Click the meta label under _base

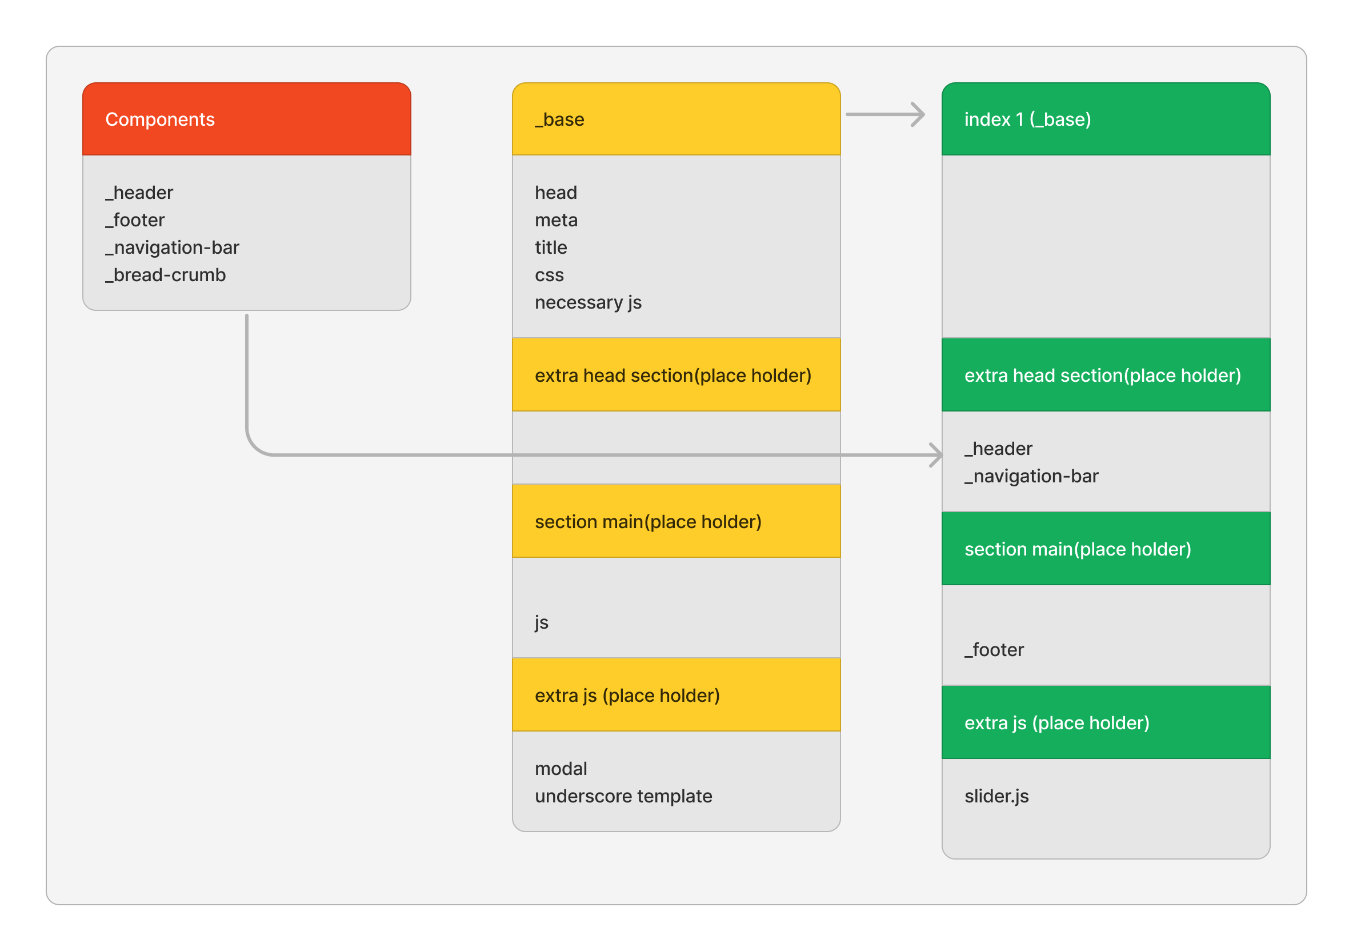556,219
